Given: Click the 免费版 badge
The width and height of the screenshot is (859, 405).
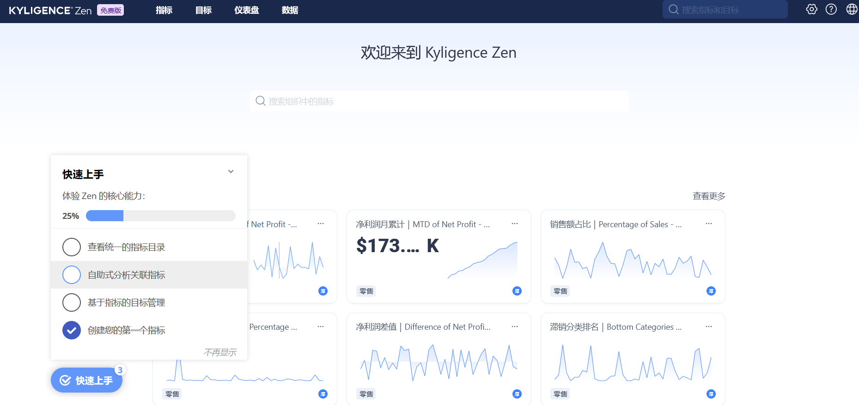Looking at the screenshot, I should click(x=110, y=10).
